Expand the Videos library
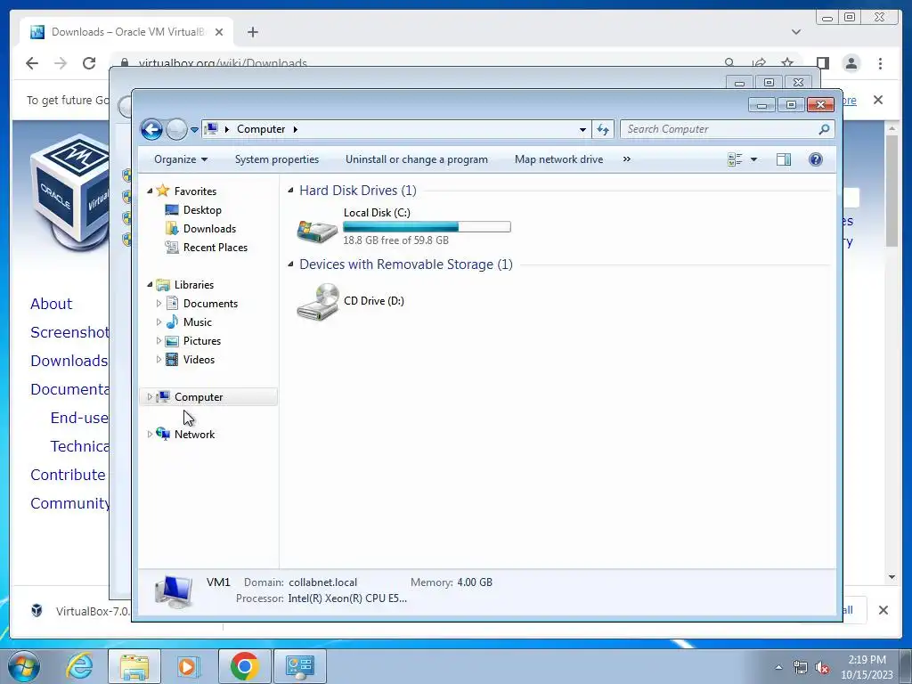This screenshot has width=912, height=684. click(159, 360)
